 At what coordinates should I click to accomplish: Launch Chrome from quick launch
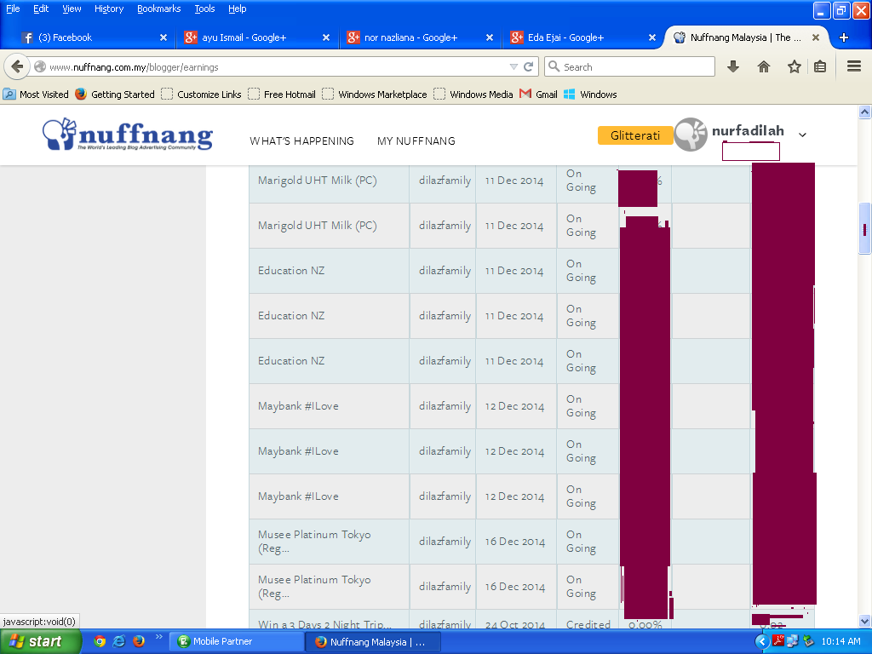pyautogui.click(x=100, y=641)
